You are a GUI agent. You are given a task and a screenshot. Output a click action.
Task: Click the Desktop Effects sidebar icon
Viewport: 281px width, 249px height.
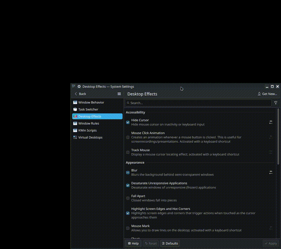click(75, 116)
